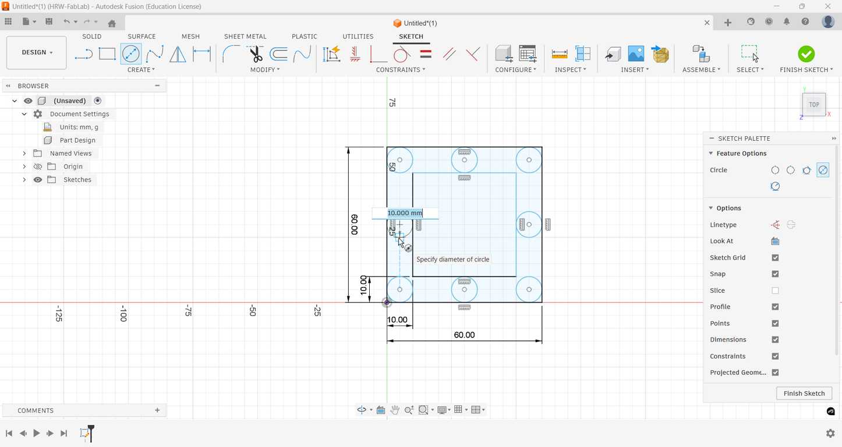The image size is (842, 447).
Task: Open the CONSTRAINTS dropdown menu
Action: pos(401,70)
